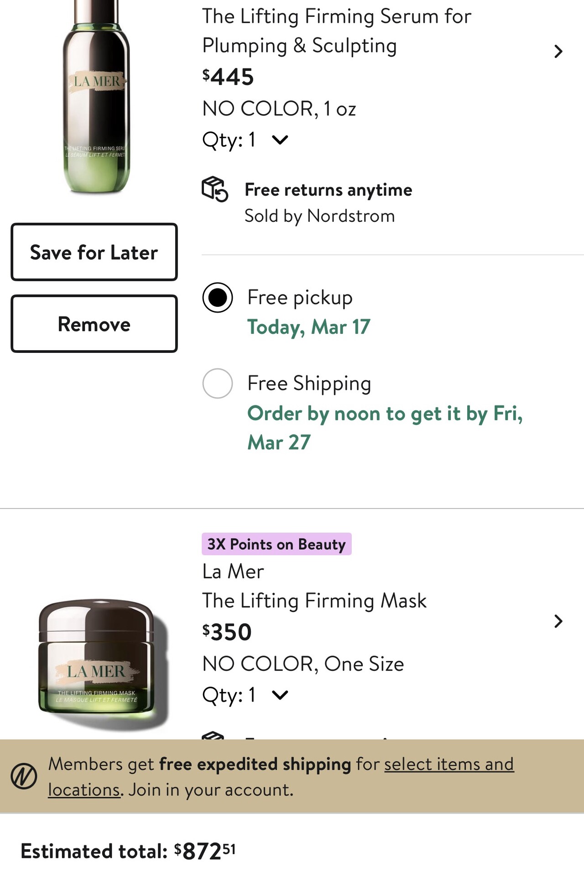
Task: Follow the "select items and locations" link
Action: pyautogui.click(x=449, y=764)
